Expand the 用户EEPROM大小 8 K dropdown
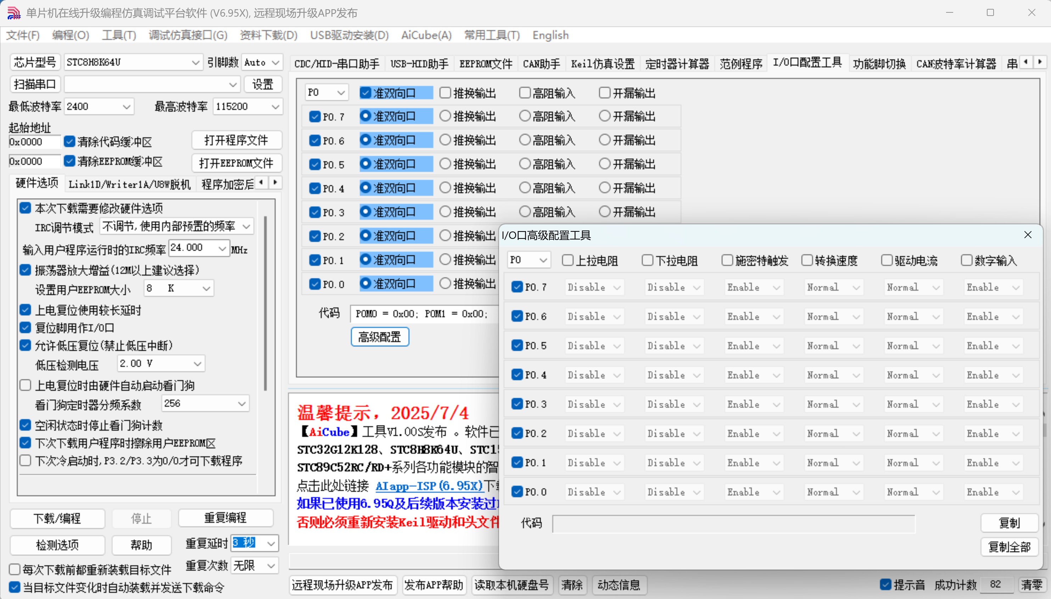The image size is (1051, 599). pyautogui.click(x=206, y=289)
